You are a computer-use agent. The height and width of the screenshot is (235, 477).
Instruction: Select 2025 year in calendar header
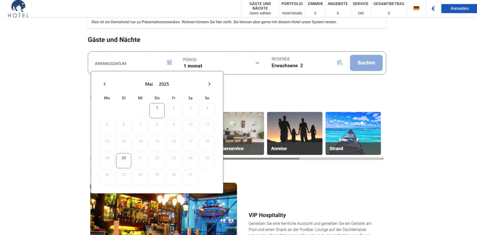point(164,84)
